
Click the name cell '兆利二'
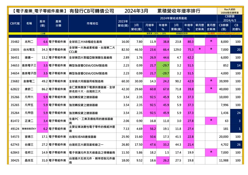(x=29, y=42)
